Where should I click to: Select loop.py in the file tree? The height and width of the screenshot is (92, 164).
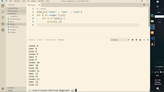[13, 24]
